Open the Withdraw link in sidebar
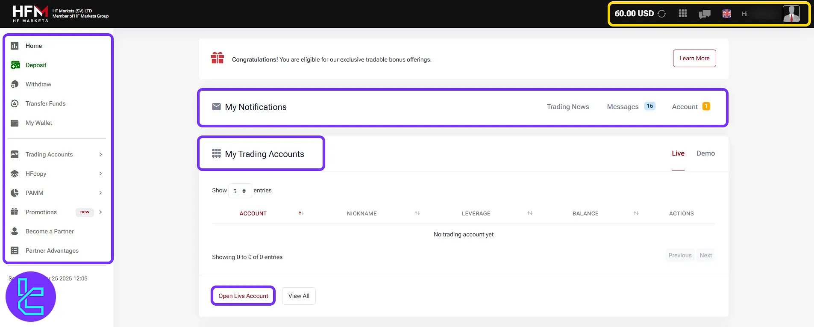The image size is (814, 327). [x=38, y=84]
